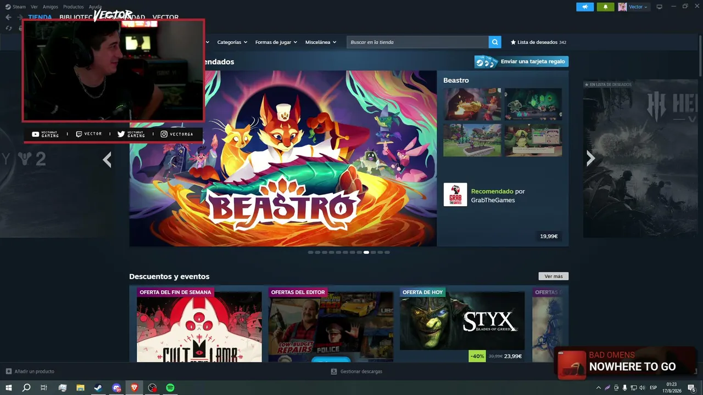This screenshot has width=703, height=395.
Task: Open the Productos menu
Action: (73, 7)
